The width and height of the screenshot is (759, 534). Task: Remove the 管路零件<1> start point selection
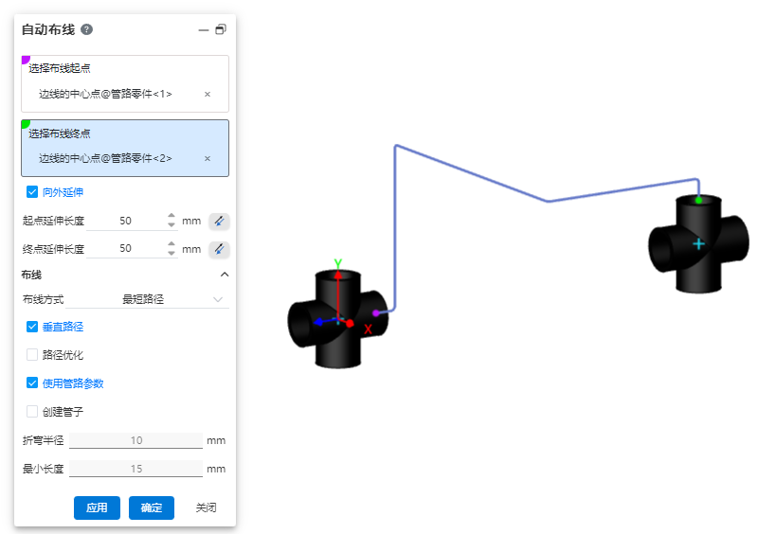(x=208, y=94)
